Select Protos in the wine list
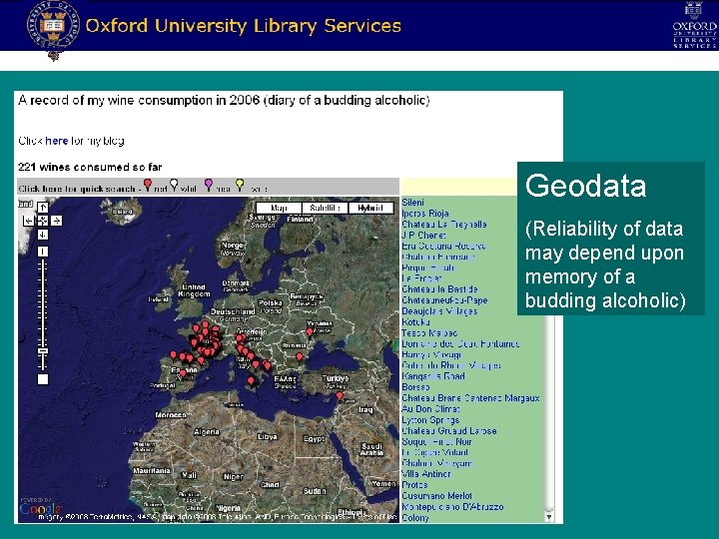Image resolution: width=719 pixels, height=539 pixels. click(x=414, y=485)
